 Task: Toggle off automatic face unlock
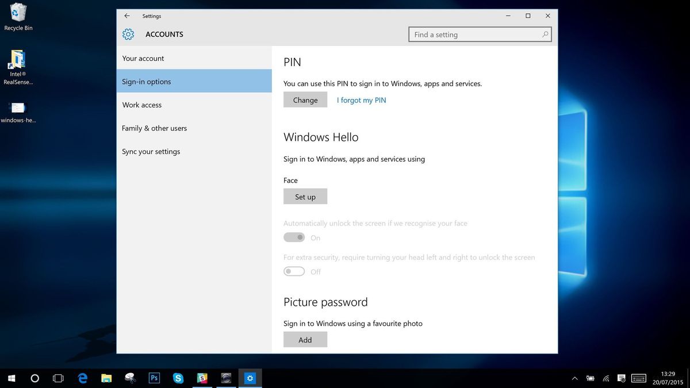[x=294, y=237]
